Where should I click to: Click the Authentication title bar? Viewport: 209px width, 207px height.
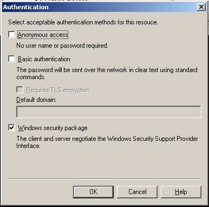[99, 7]
